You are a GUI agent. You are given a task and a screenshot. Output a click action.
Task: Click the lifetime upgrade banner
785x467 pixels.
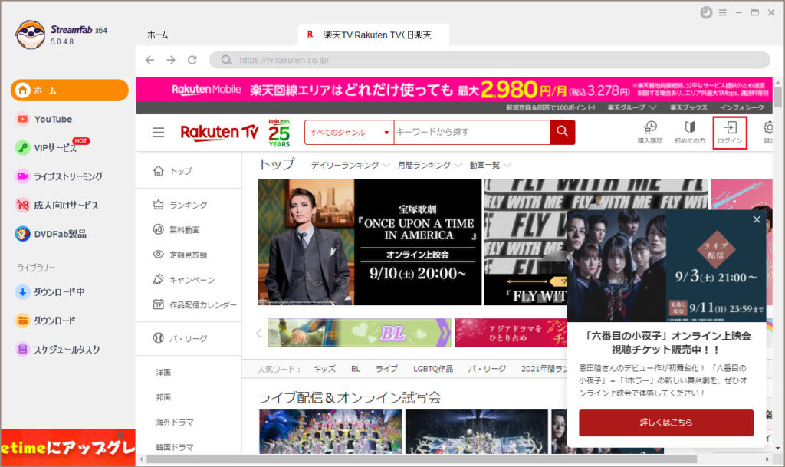68,448
